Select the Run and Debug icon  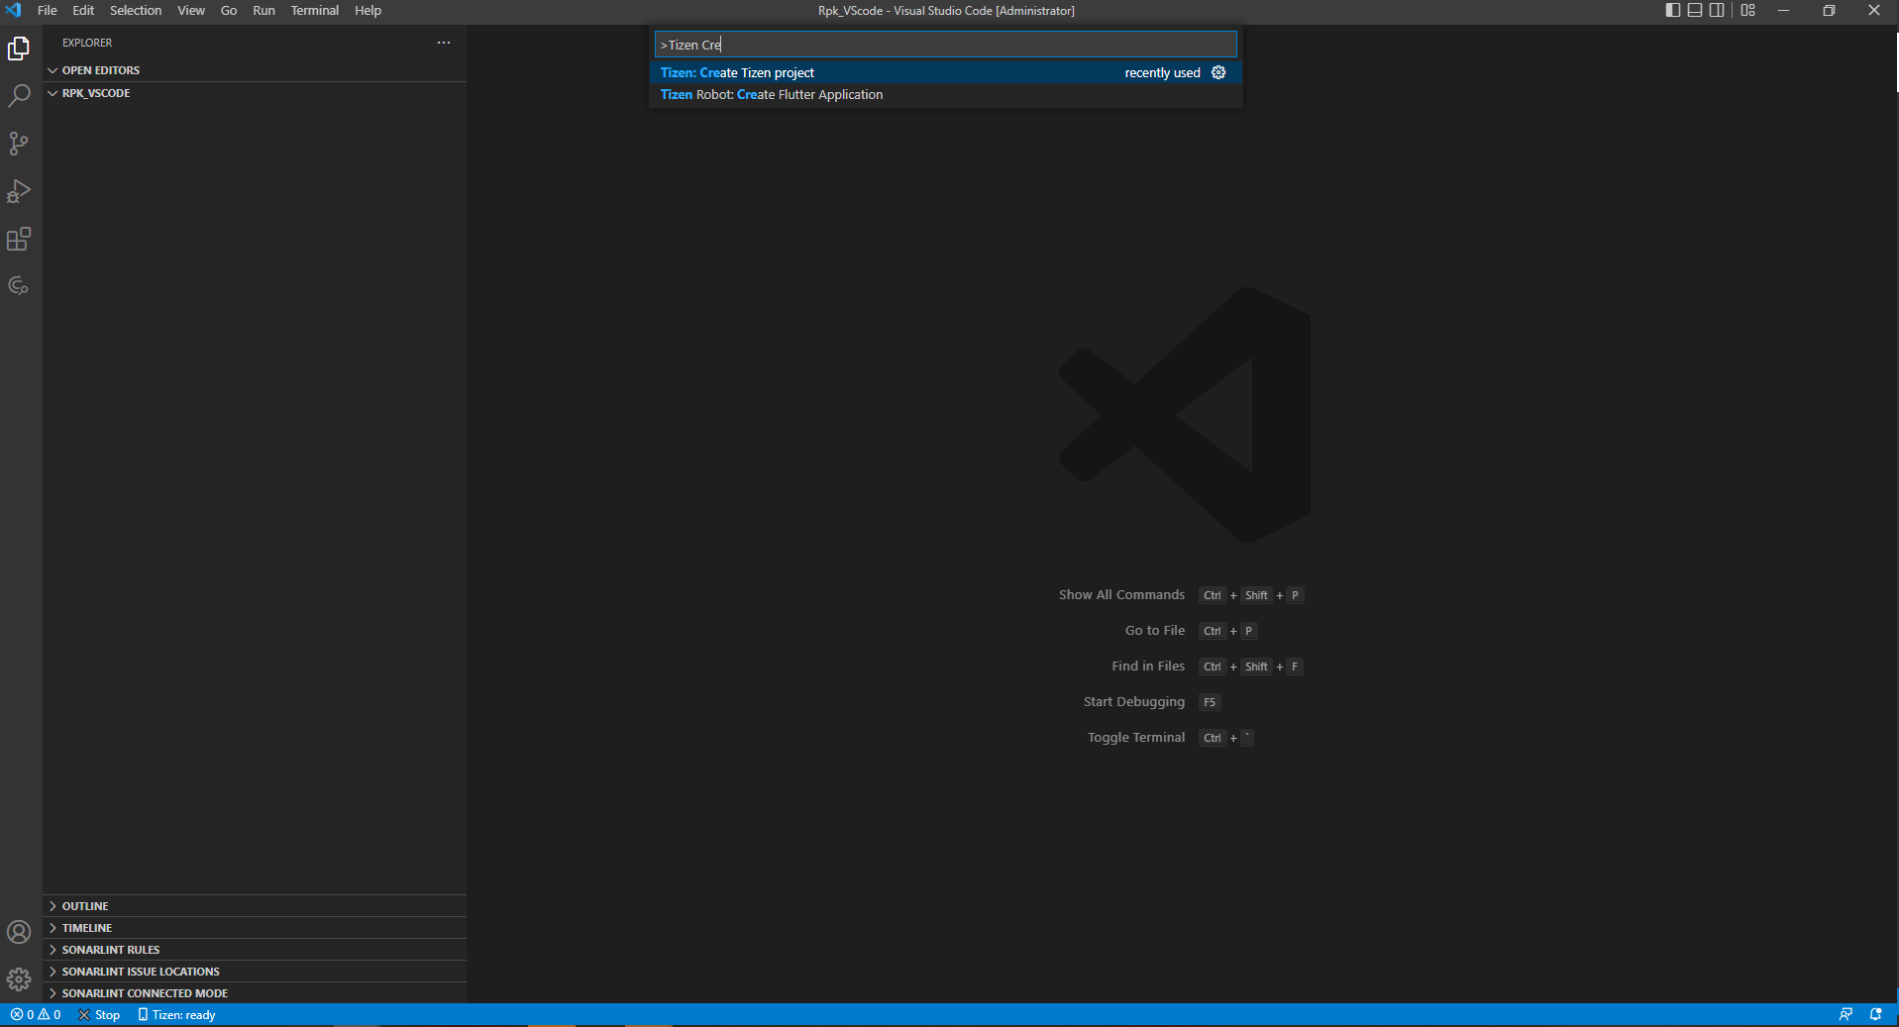[x=19, y=190]
